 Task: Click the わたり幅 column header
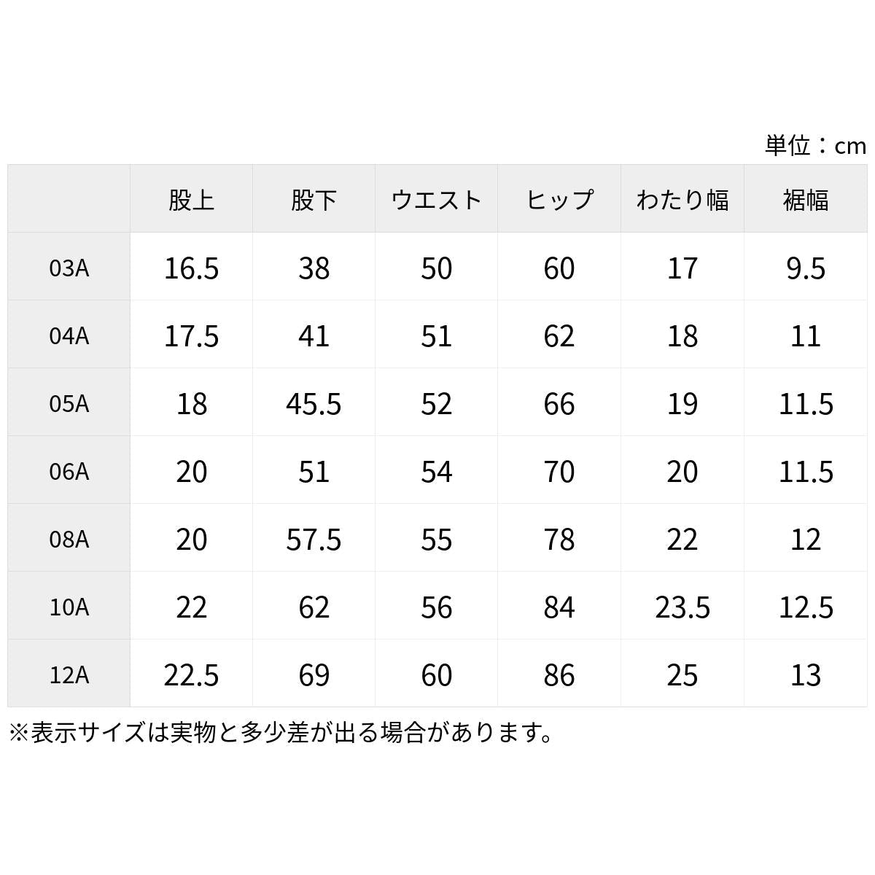coord(682,199)
